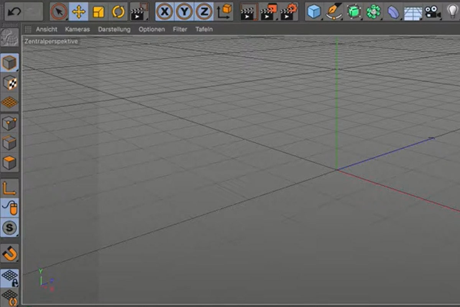Viewport: 460px width, 307px height.
Task: Switch to Workplane mode
Action: [x=10, y=102]
